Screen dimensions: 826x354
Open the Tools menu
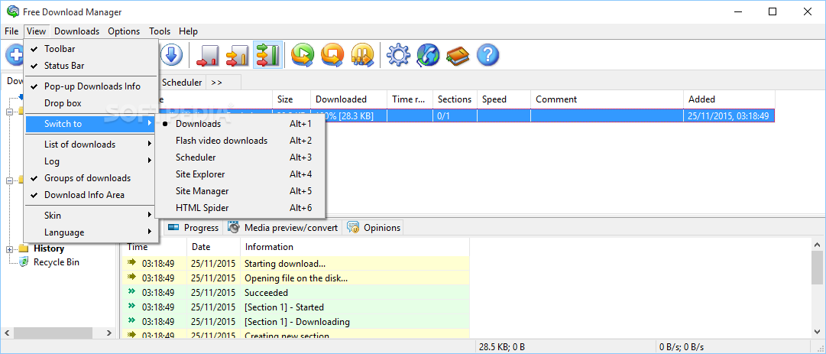[160, 31]
